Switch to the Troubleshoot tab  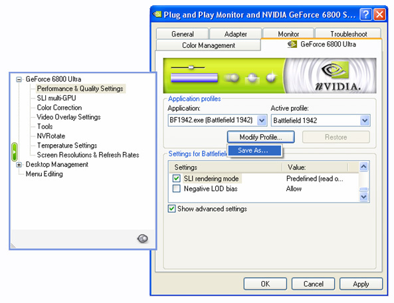click(x=348, y=34)
